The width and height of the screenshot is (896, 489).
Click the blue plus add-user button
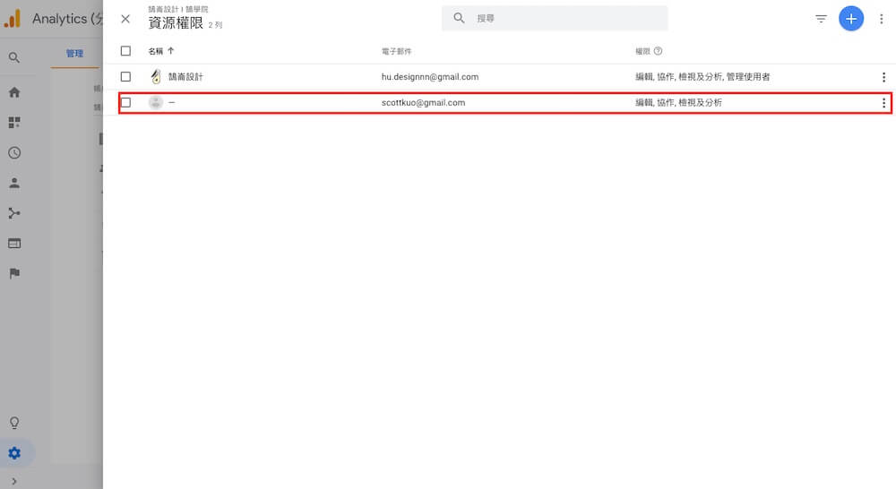pyautogui.click(x=851, y=19)
